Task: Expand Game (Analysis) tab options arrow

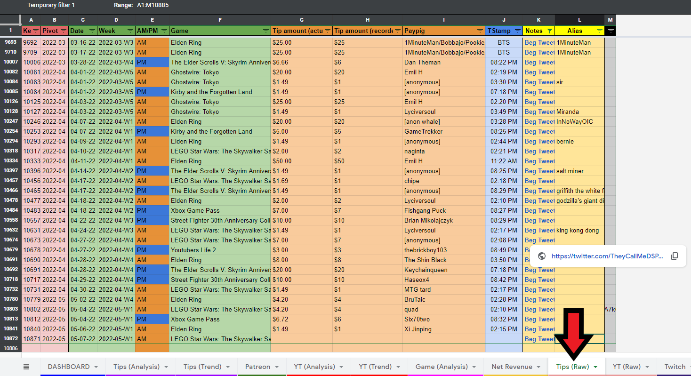Action: pyautogui.click(x=474, y=367)
